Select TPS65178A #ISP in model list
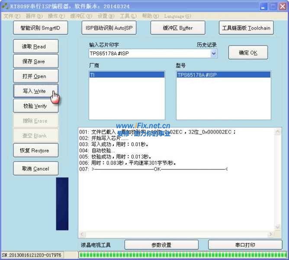 click(223, 75)
